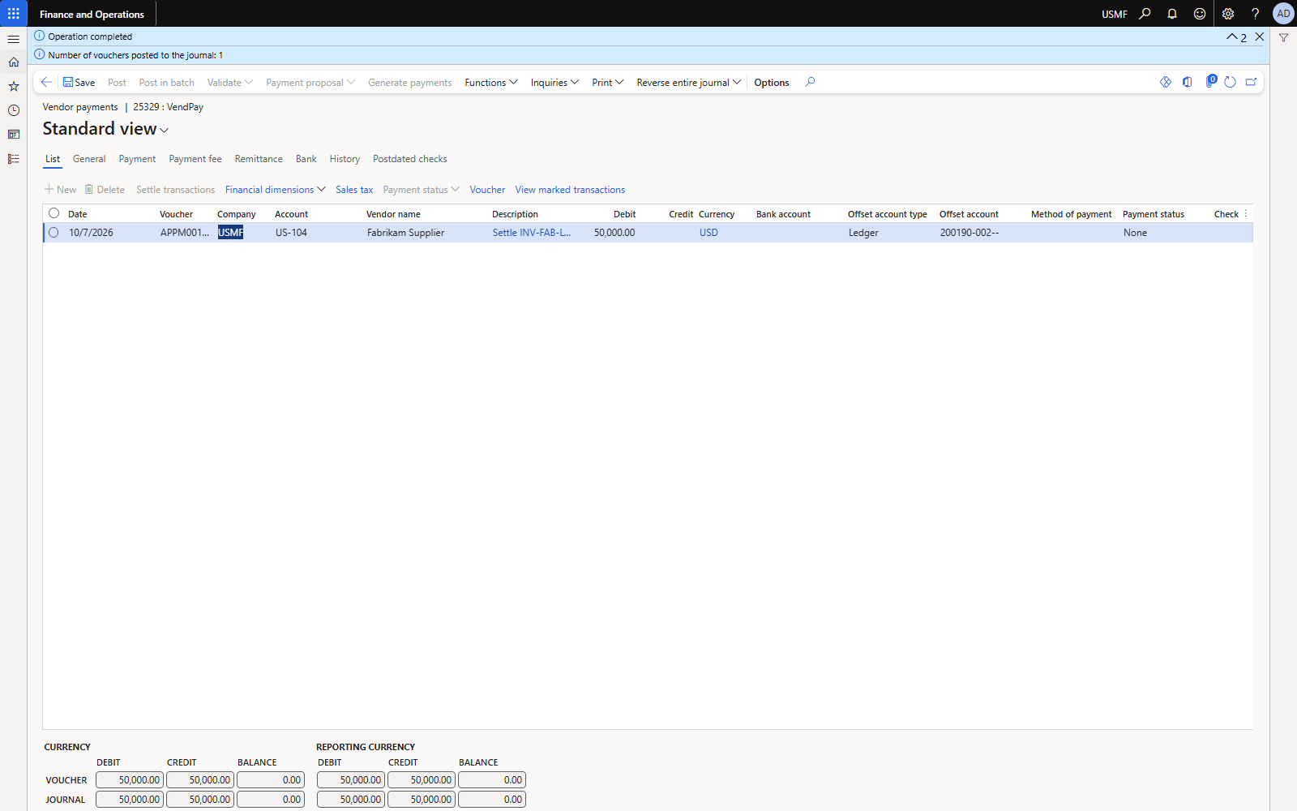Expand the Standard view selector

point(105,129)
